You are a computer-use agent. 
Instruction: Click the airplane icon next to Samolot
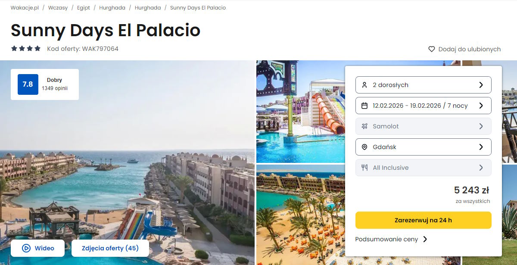pyautogui.click(x=364, y=126)
